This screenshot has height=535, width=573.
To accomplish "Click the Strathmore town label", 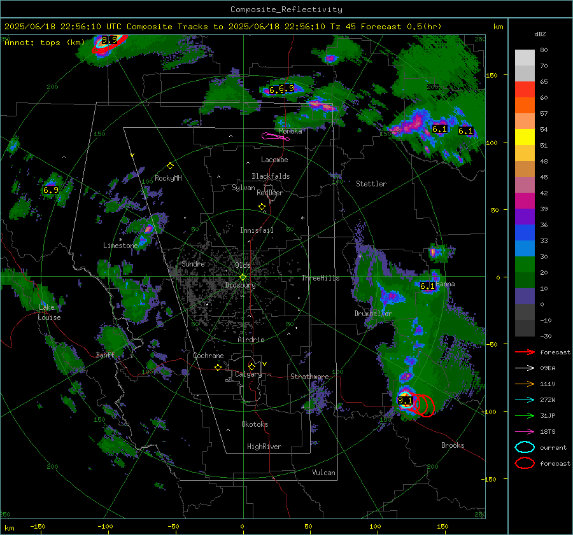I will tap(309, 377).
